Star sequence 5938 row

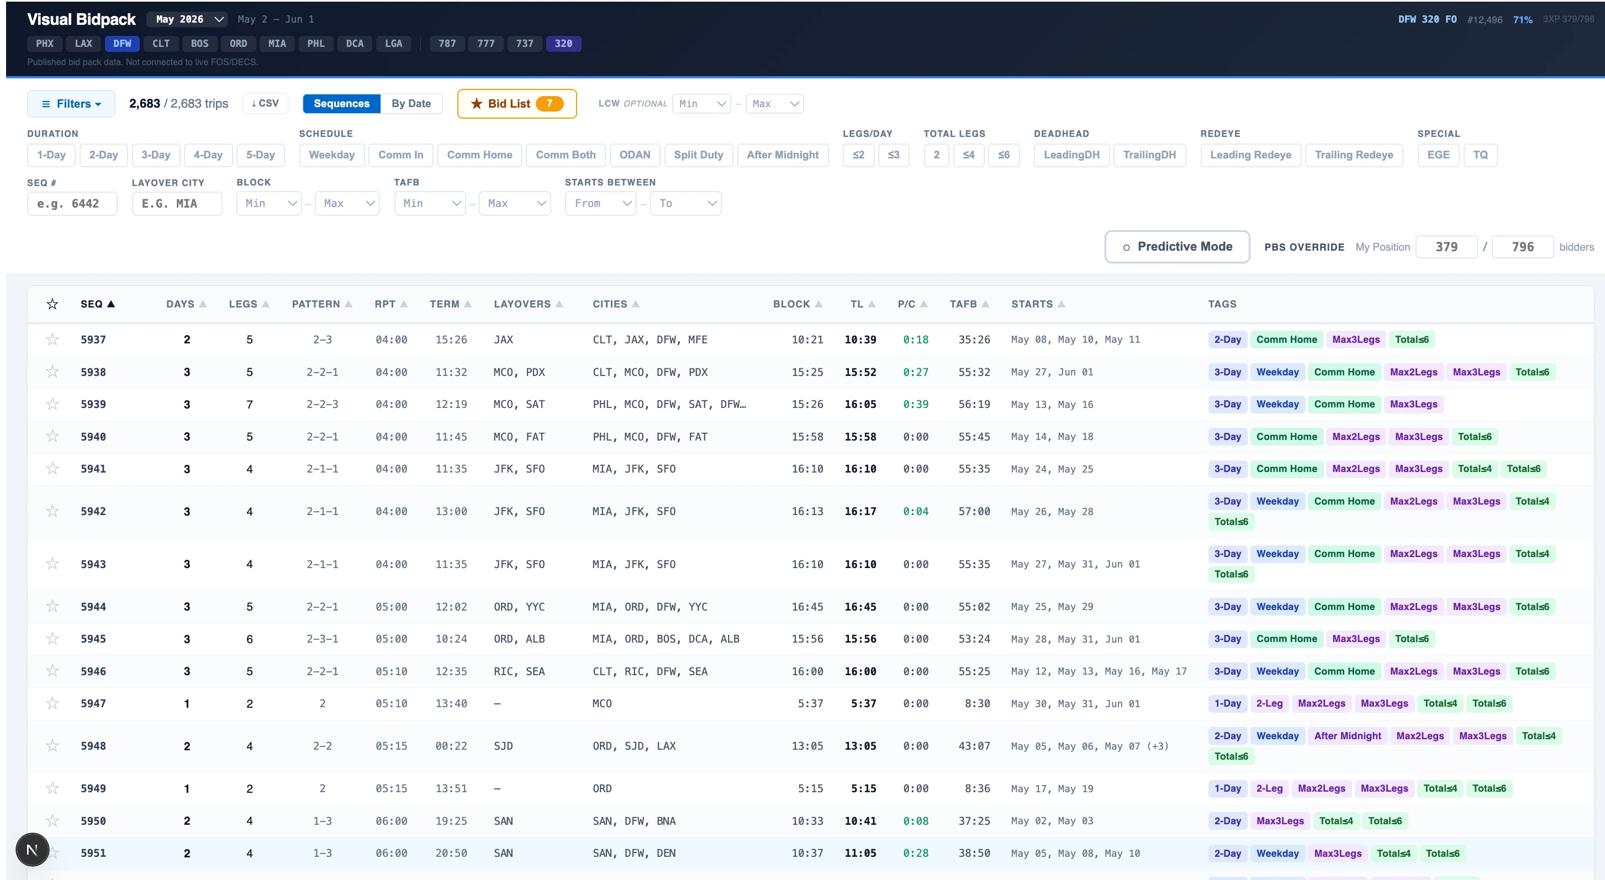pos(52,372)
